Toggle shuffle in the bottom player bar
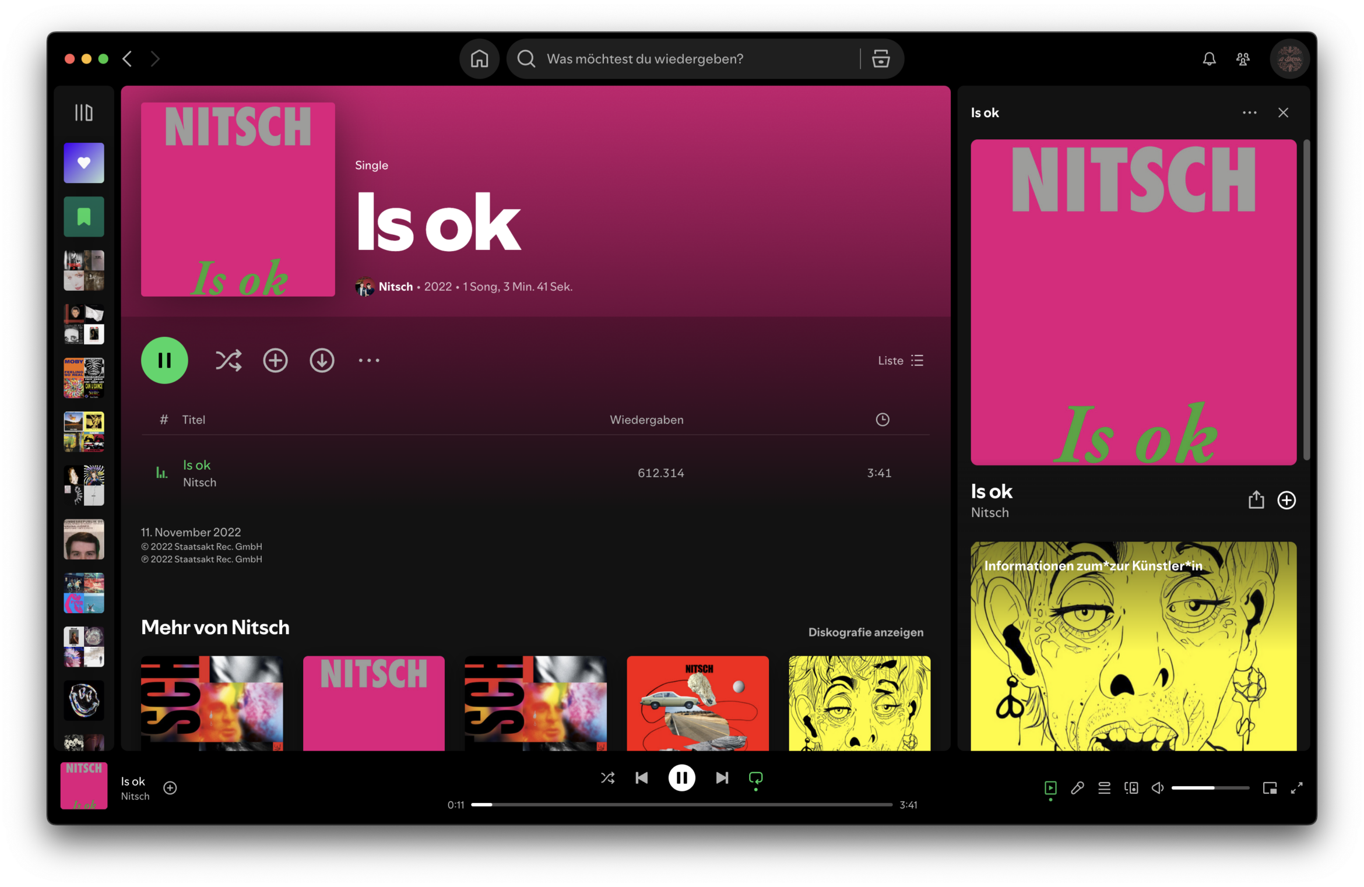The height and width of the screenshot is (887, 1364). (607, 778)
